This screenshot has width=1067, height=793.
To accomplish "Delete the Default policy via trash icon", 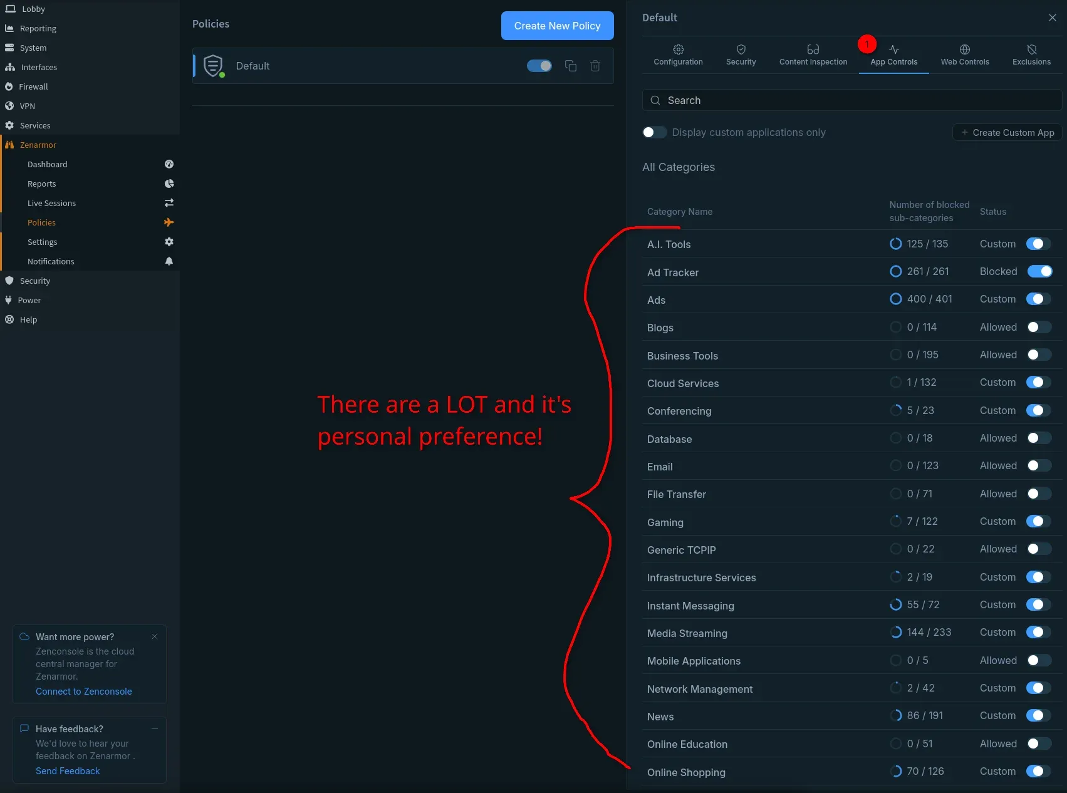I will [595, 66].
